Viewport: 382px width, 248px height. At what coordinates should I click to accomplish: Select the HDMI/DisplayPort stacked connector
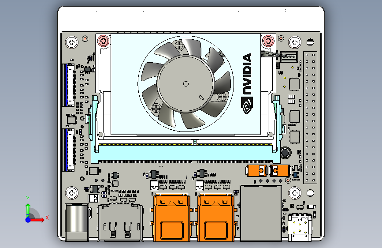(x=120, y=222)
